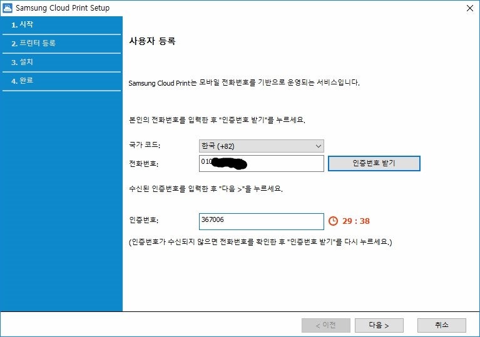
Task: Click the line starting 'Samsung Cloud Print는 모바일'
Action: tap(244, 83)
